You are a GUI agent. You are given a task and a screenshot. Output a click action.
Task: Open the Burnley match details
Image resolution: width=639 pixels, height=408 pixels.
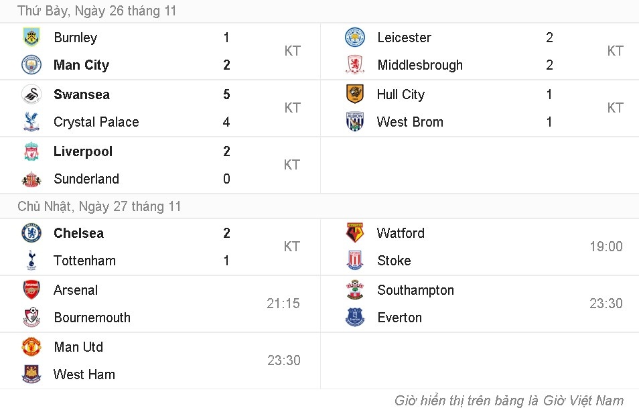75,38
